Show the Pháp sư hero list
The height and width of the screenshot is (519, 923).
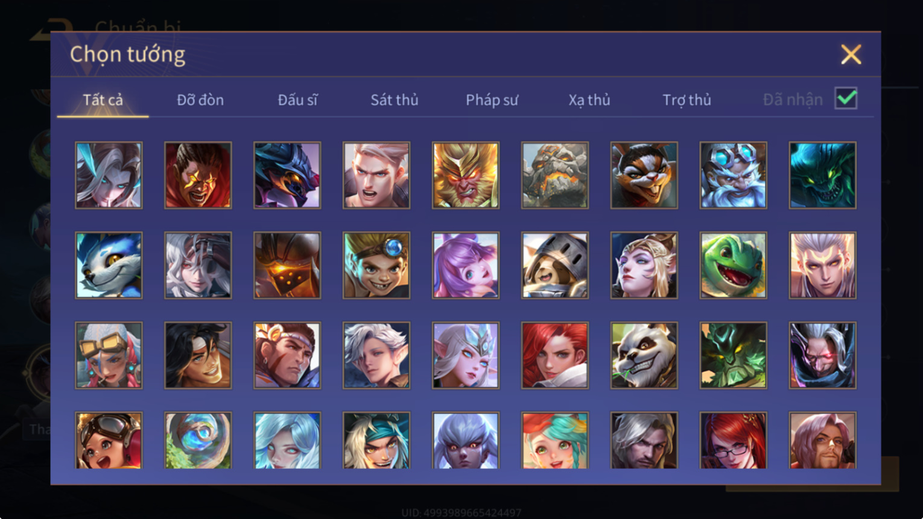tap(492, 100)
